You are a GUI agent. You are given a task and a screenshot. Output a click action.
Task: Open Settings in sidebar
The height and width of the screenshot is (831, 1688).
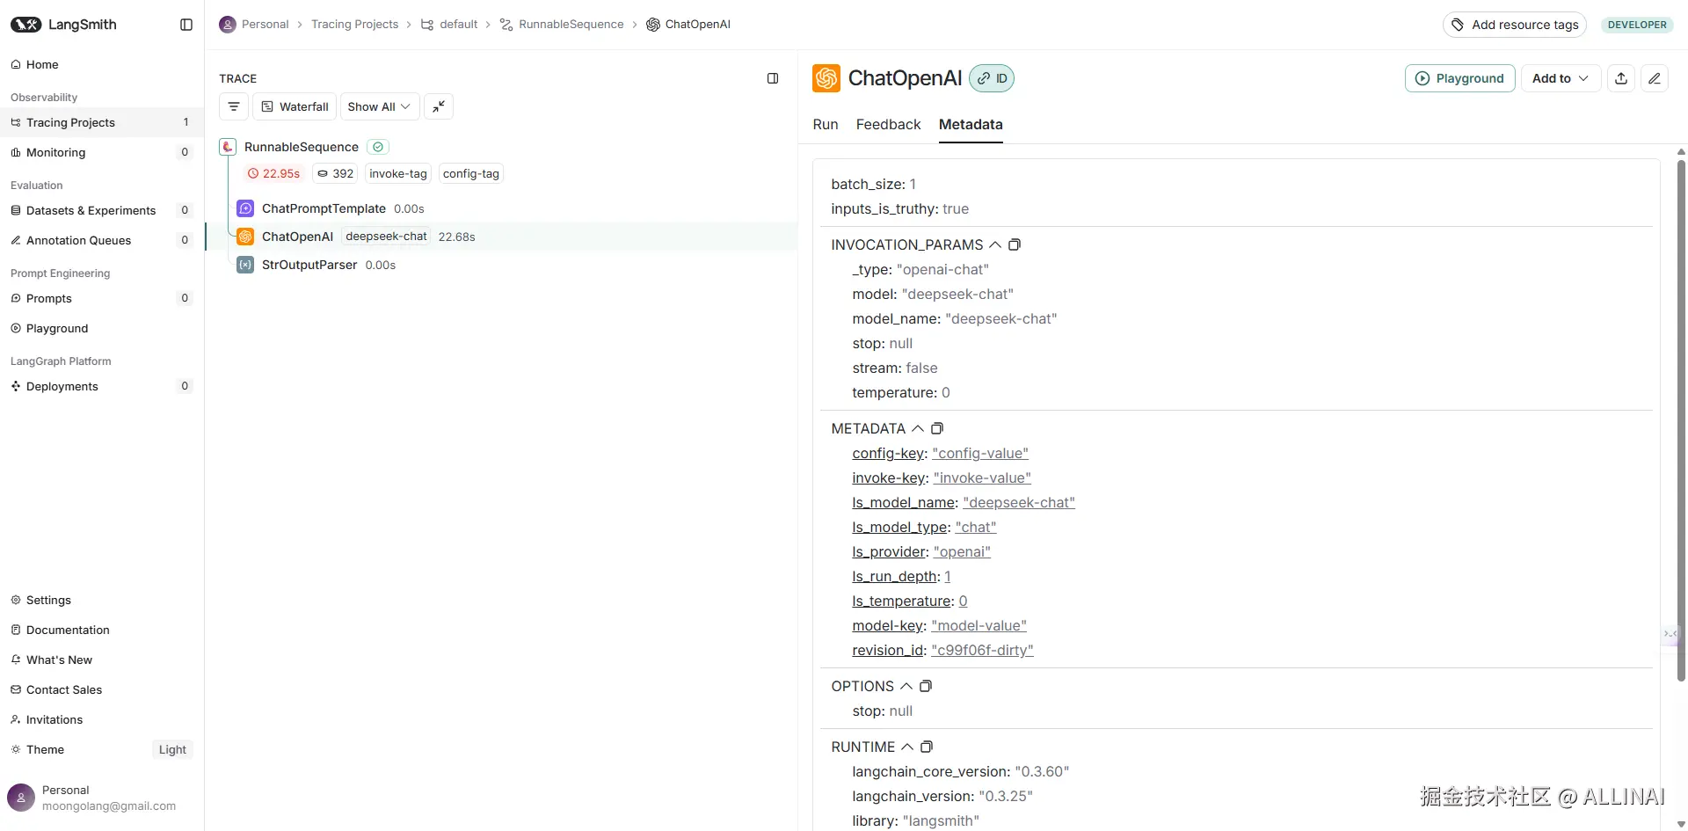click(x=102, y=600)
